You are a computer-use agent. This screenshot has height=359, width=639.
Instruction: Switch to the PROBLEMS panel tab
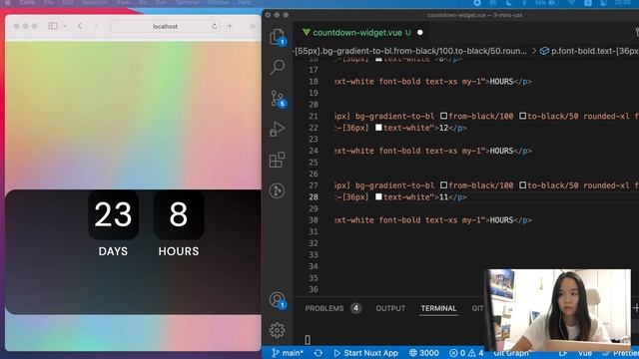pyautogui.click(x=324, y=308)
